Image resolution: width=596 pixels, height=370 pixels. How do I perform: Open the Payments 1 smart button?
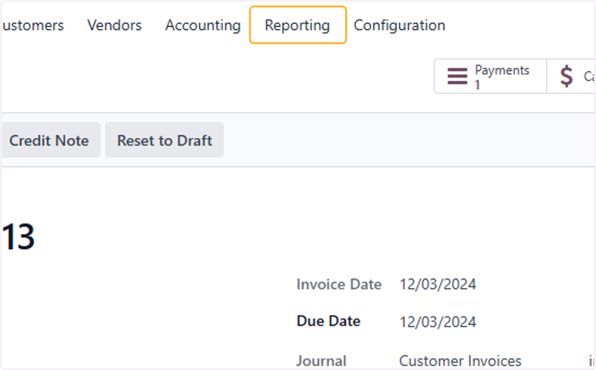(490, 76)
